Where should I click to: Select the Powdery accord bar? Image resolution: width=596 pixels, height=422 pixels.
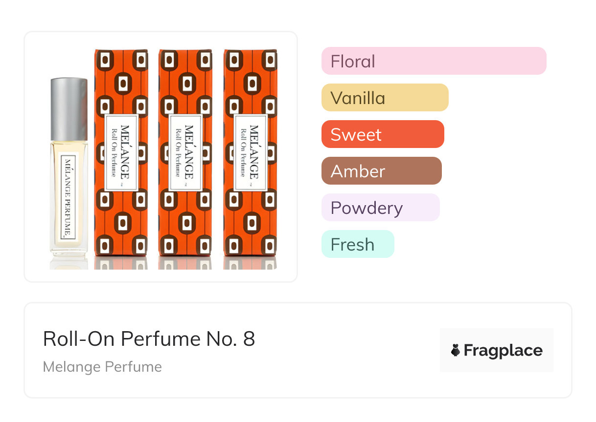380,208
